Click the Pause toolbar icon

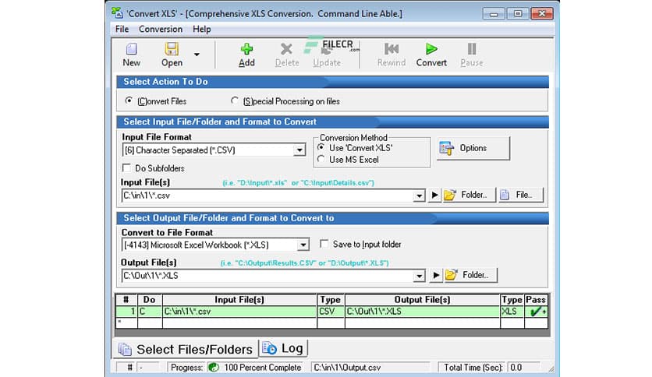472,49
